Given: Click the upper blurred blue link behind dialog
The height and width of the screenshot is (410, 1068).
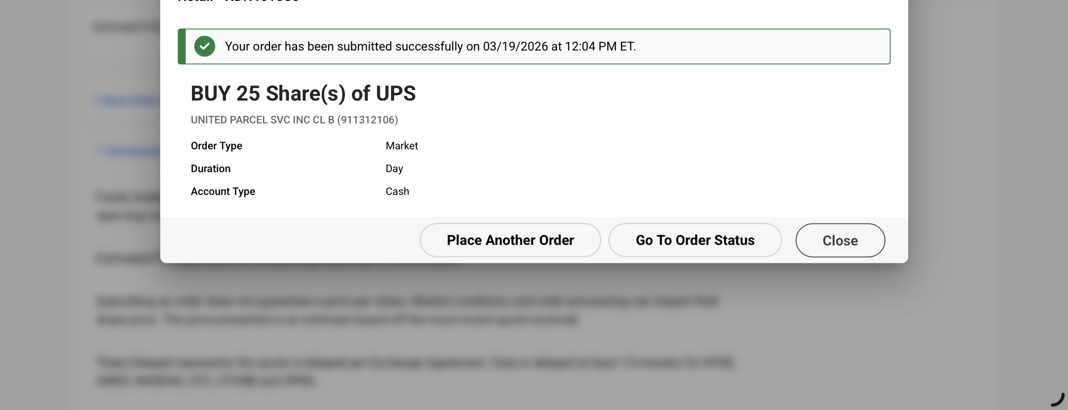Looking at the screenshot, I should [128, 100].
